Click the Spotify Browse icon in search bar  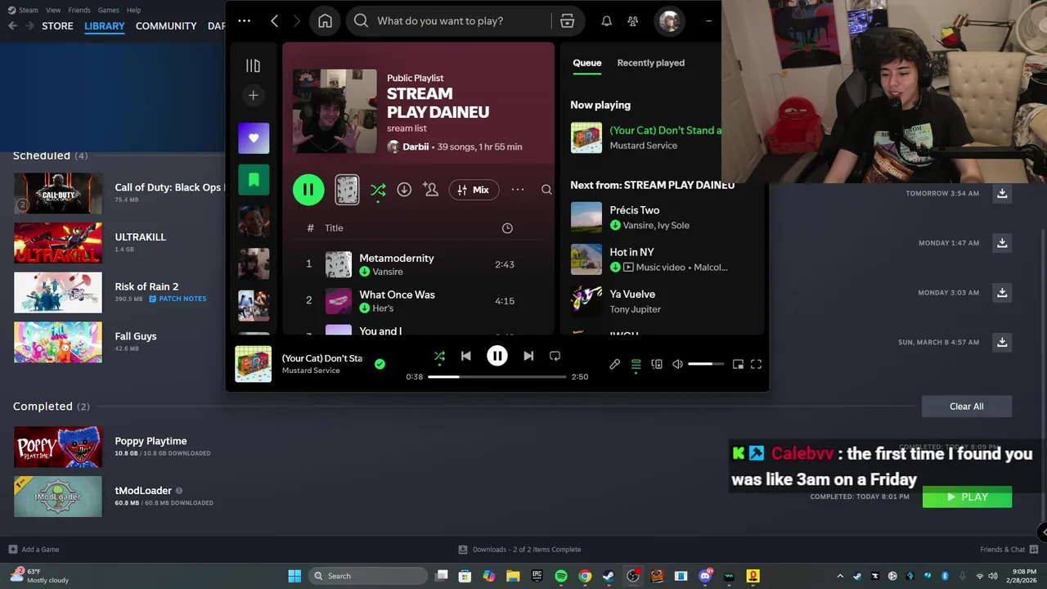pyautogui.click(x=567, y=21)
